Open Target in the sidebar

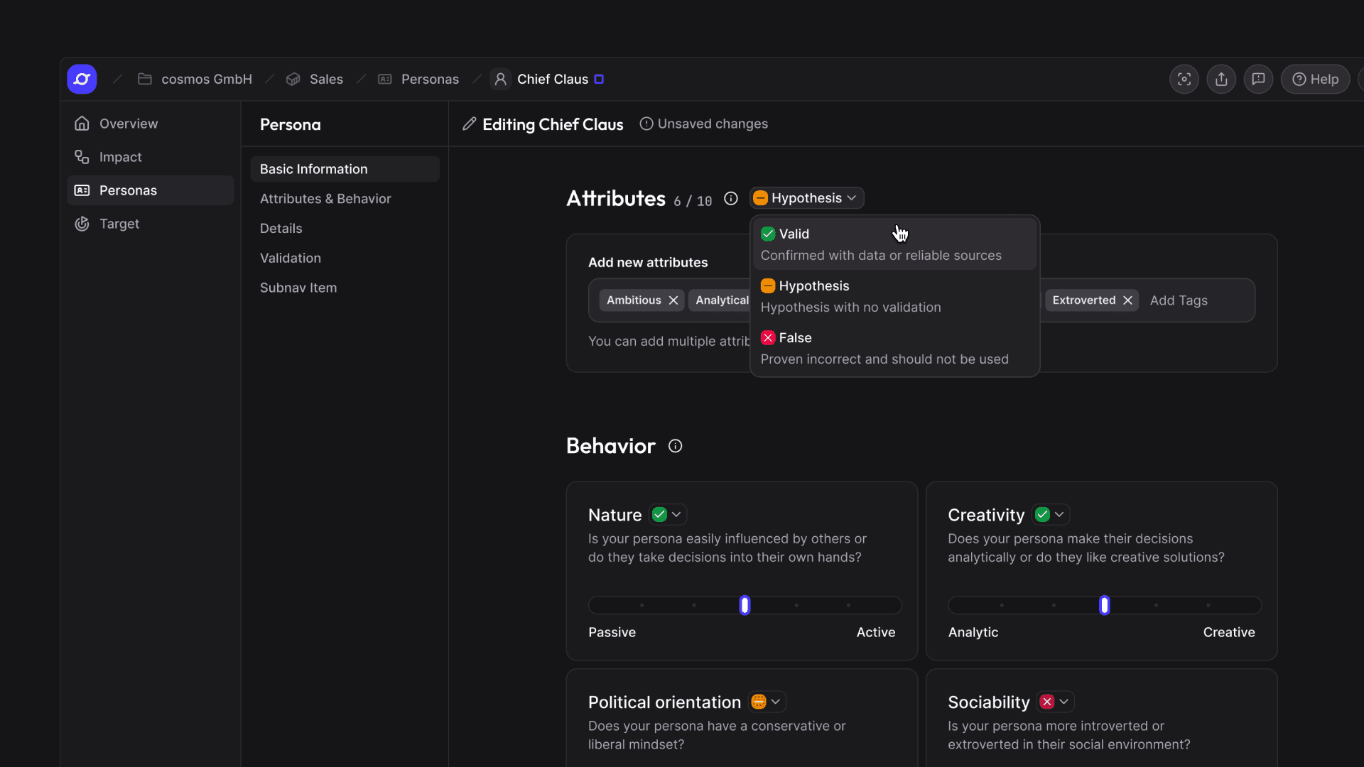(x=151, y=224)
